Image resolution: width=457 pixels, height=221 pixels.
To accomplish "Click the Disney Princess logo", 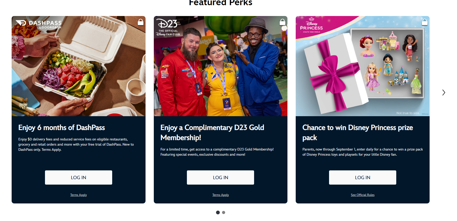I will coord(311,26).
